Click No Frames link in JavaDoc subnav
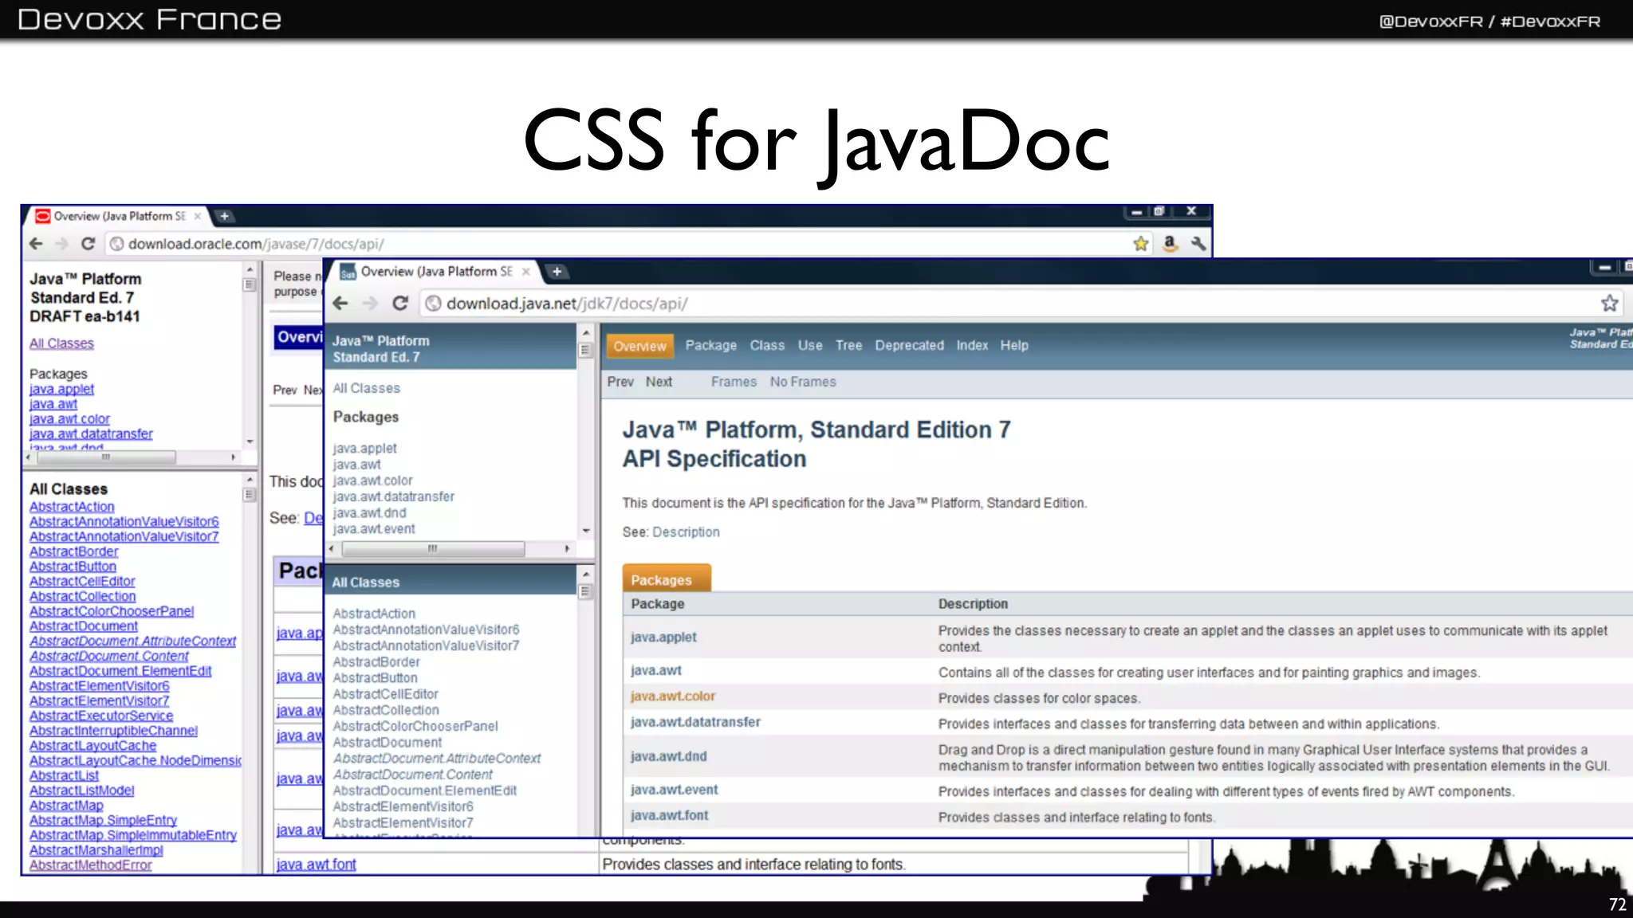 pyautogui.click(x=803, y=382)
